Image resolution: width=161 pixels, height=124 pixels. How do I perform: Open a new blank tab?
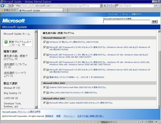pos(65,11)
